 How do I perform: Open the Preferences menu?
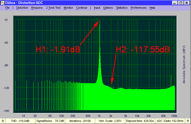coord(139,8)
